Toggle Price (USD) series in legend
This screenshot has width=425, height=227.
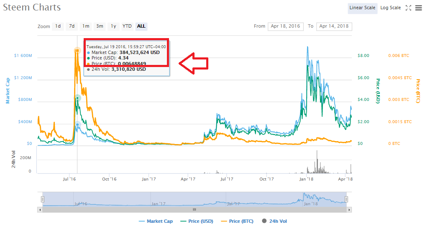coord(197,221)
